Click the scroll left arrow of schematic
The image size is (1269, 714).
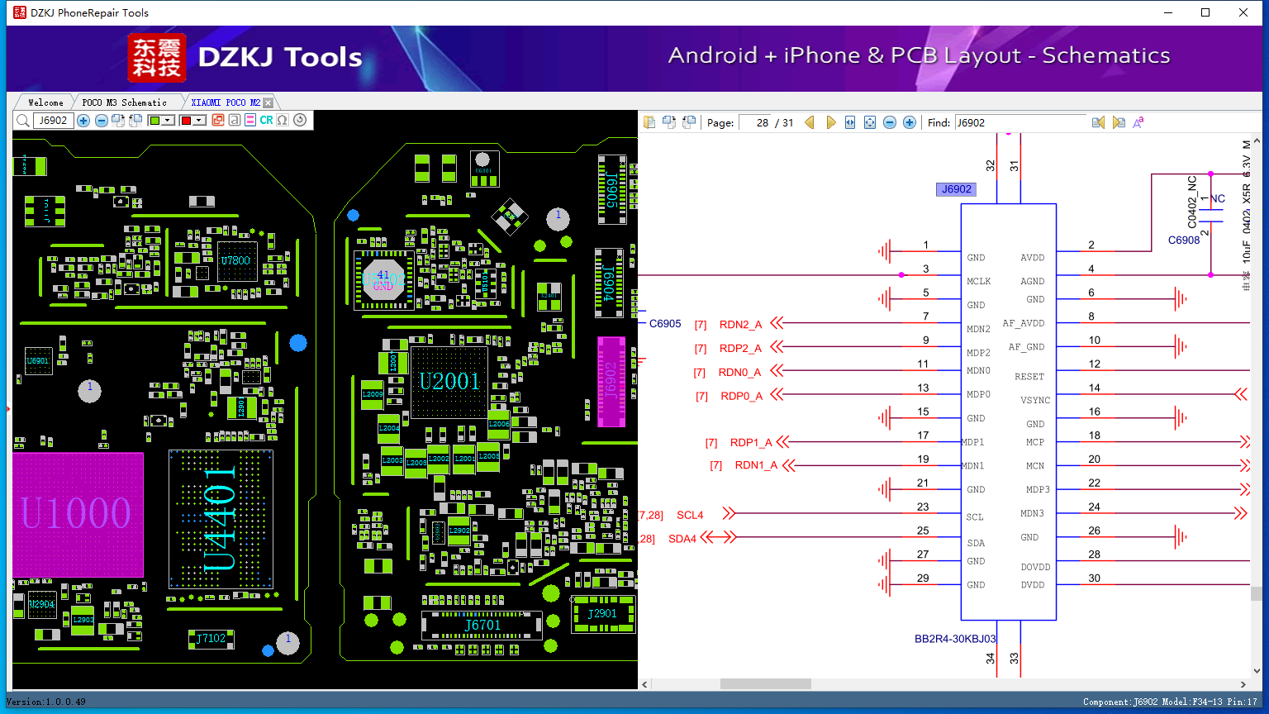click(x=645, y=684)
